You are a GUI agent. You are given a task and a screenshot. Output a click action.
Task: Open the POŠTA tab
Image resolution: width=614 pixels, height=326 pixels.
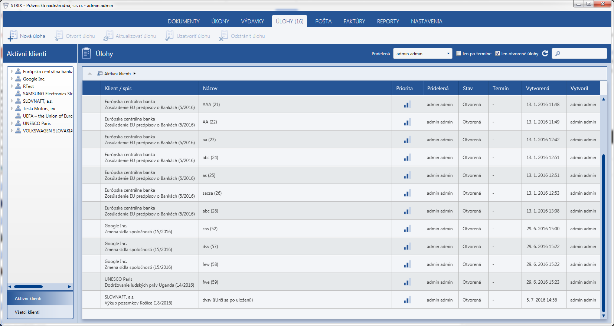[324, 21]
